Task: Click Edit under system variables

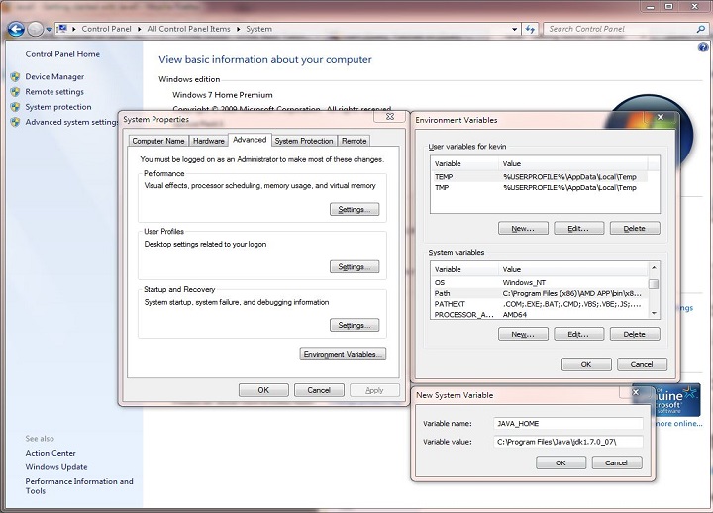Action: (x=579, y=335)
